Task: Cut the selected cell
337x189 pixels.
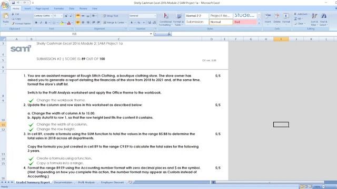Action: coord(15,14)
